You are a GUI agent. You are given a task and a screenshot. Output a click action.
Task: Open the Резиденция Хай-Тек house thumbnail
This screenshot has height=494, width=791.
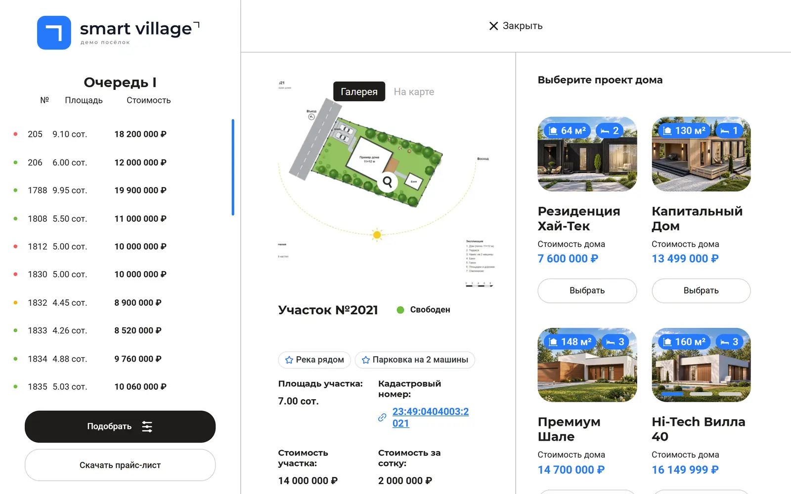(587, 154)
